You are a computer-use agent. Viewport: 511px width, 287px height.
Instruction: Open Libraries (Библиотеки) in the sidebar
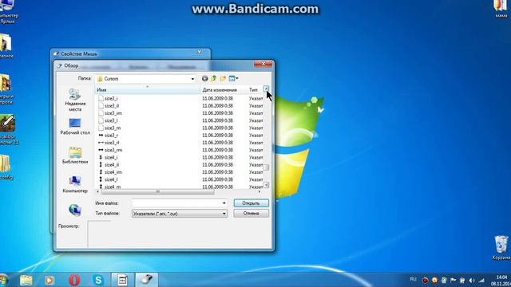click(75, 155)
